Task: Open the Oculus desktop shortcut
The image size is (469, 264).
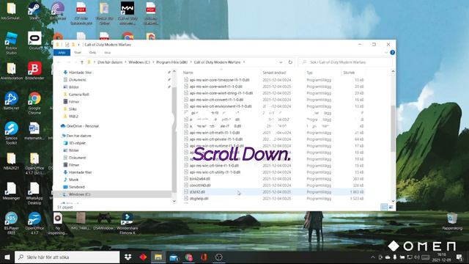Action: coord(34,41)
